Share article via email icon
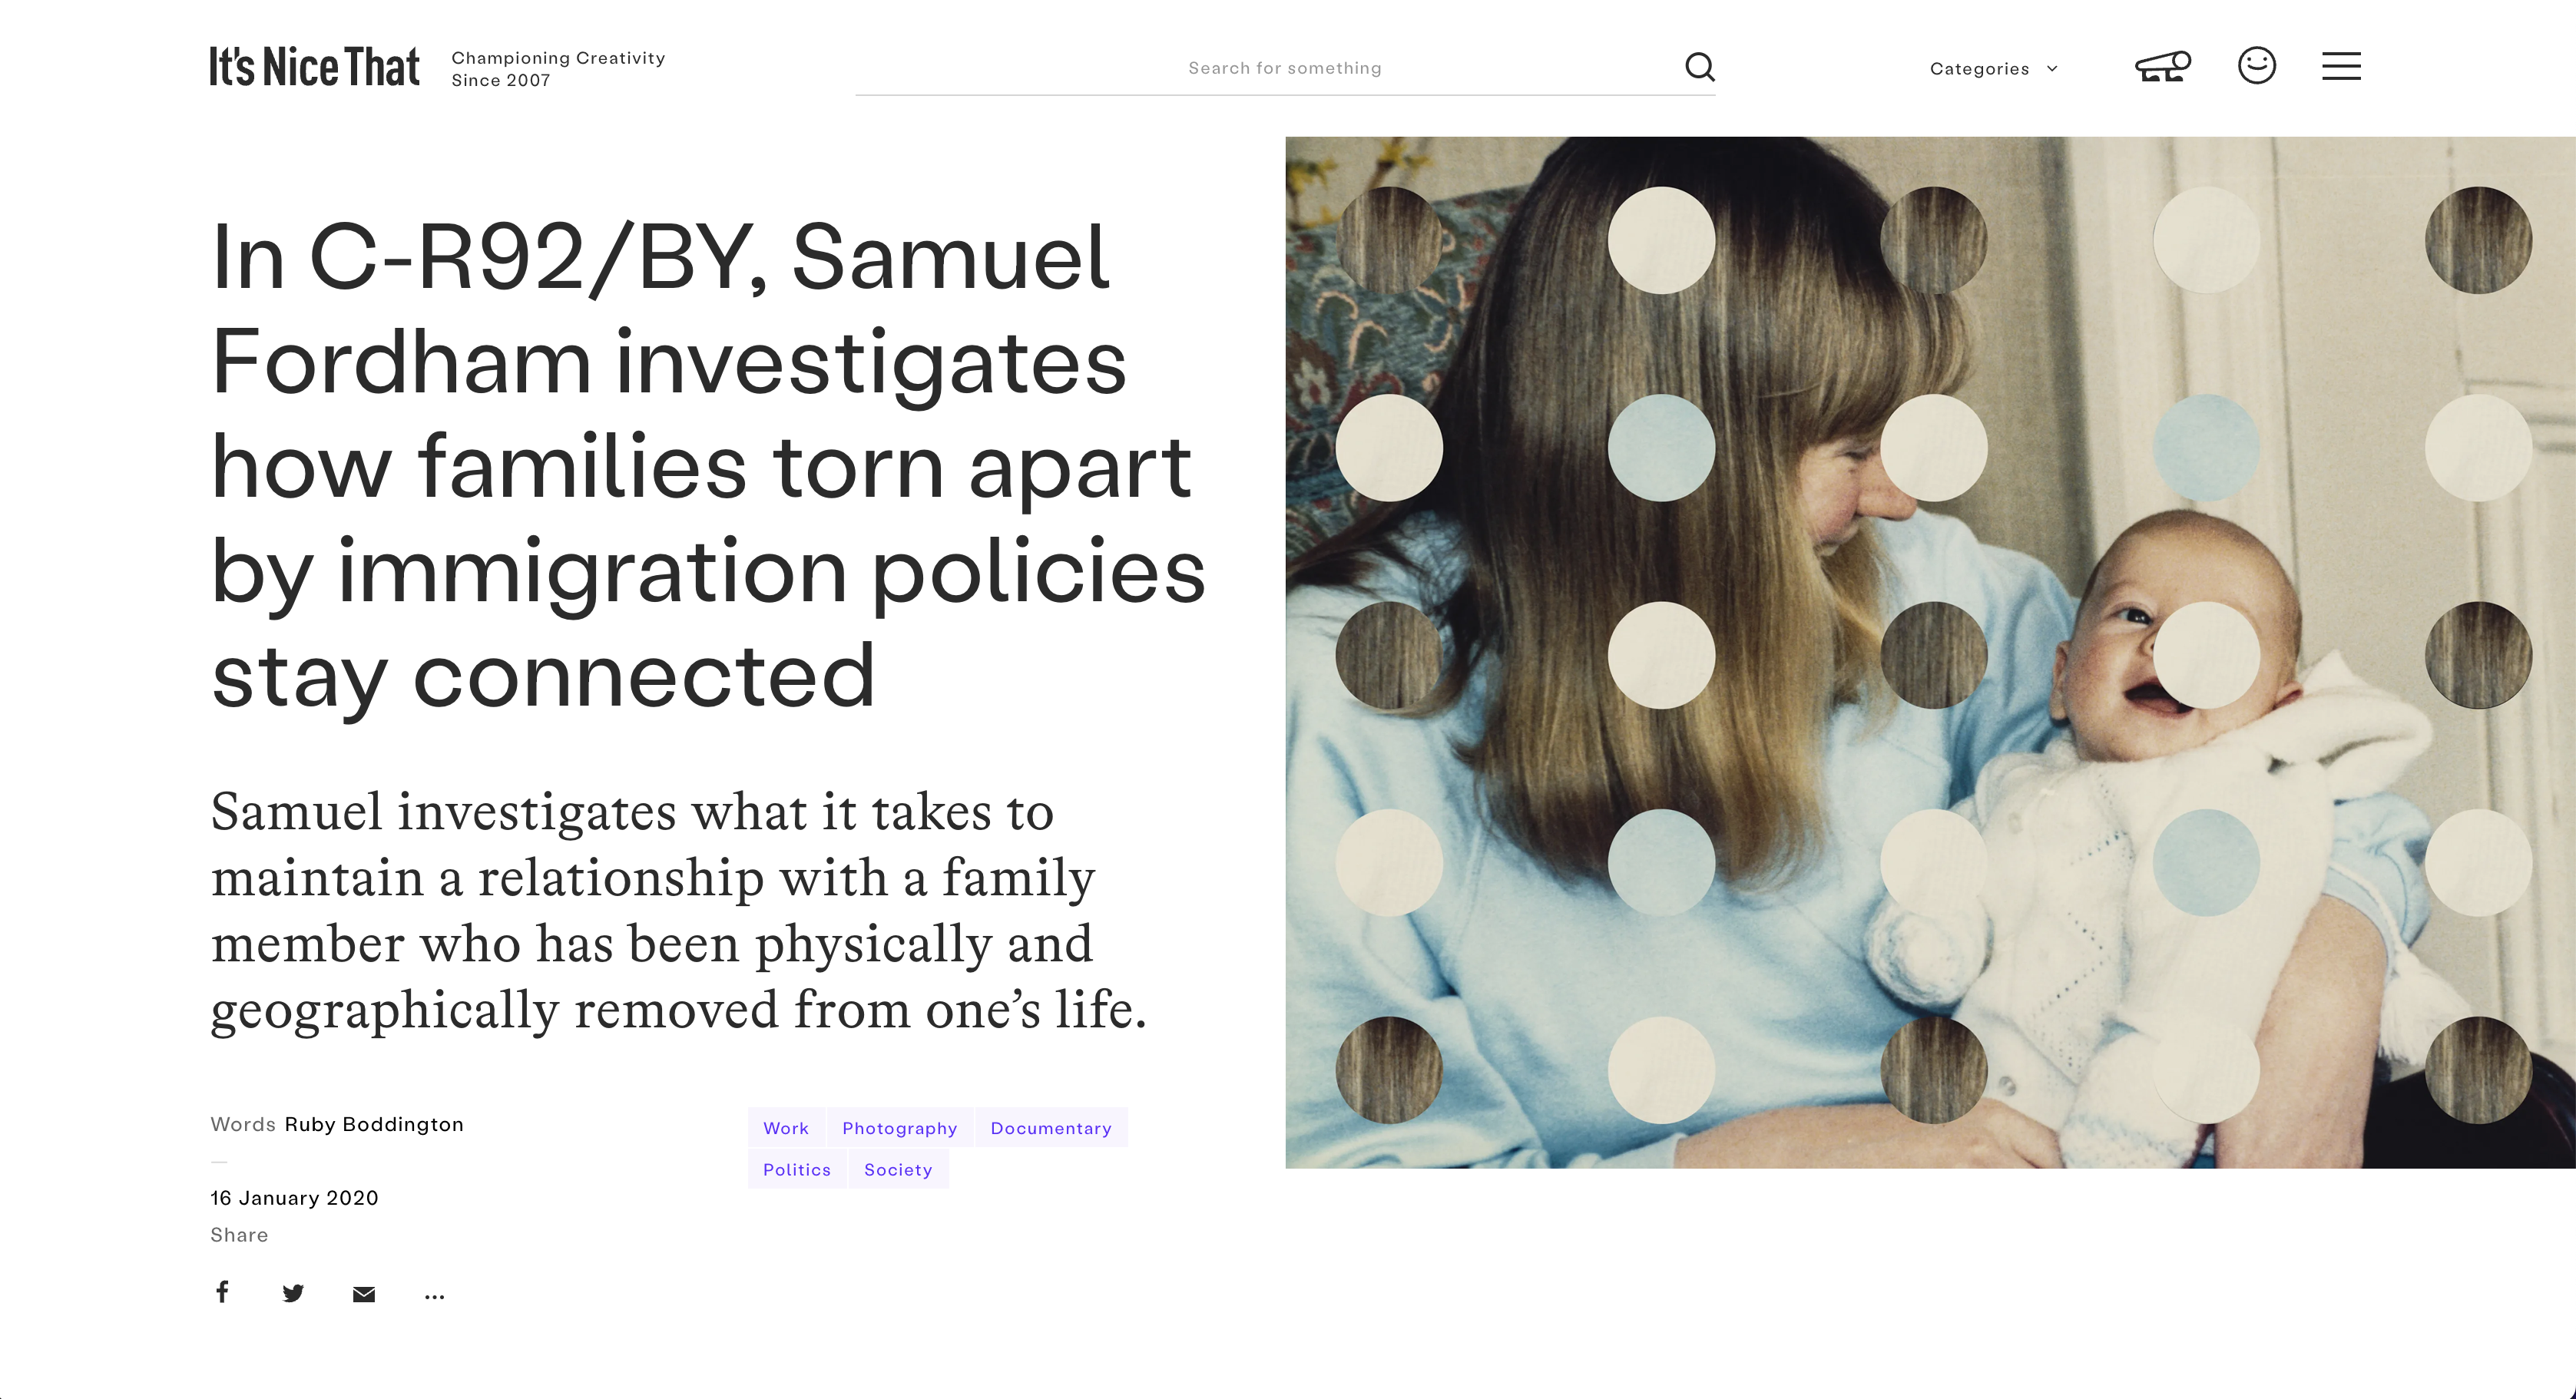 pos(364,1294)
